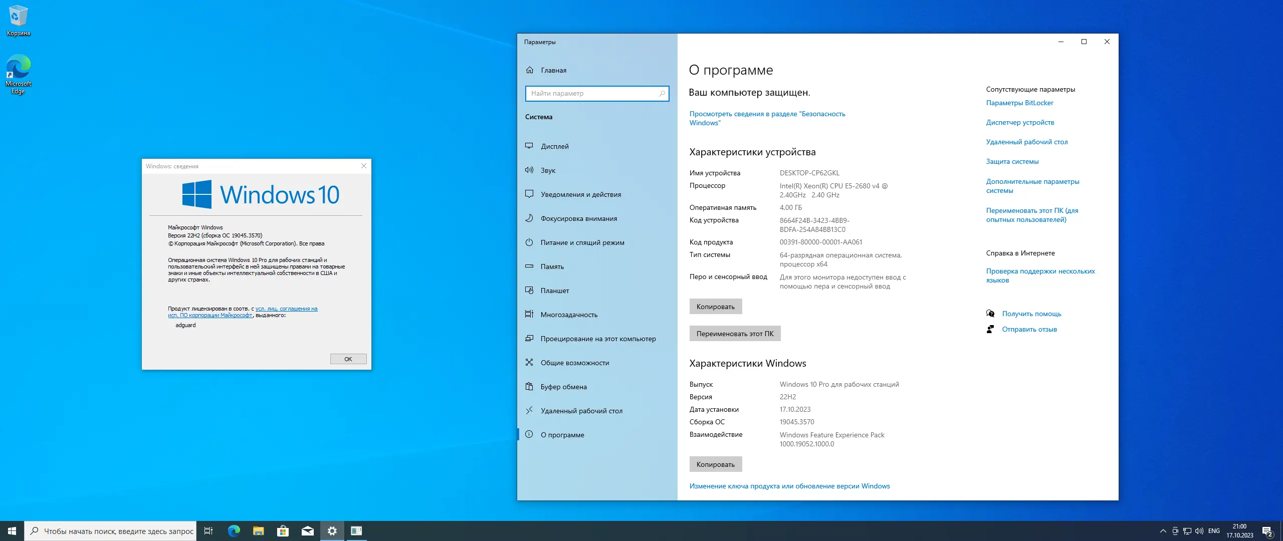Screen dimensions: 1283x541
Task: Click the volume icon in system tray
Action: click(1199, 531)
